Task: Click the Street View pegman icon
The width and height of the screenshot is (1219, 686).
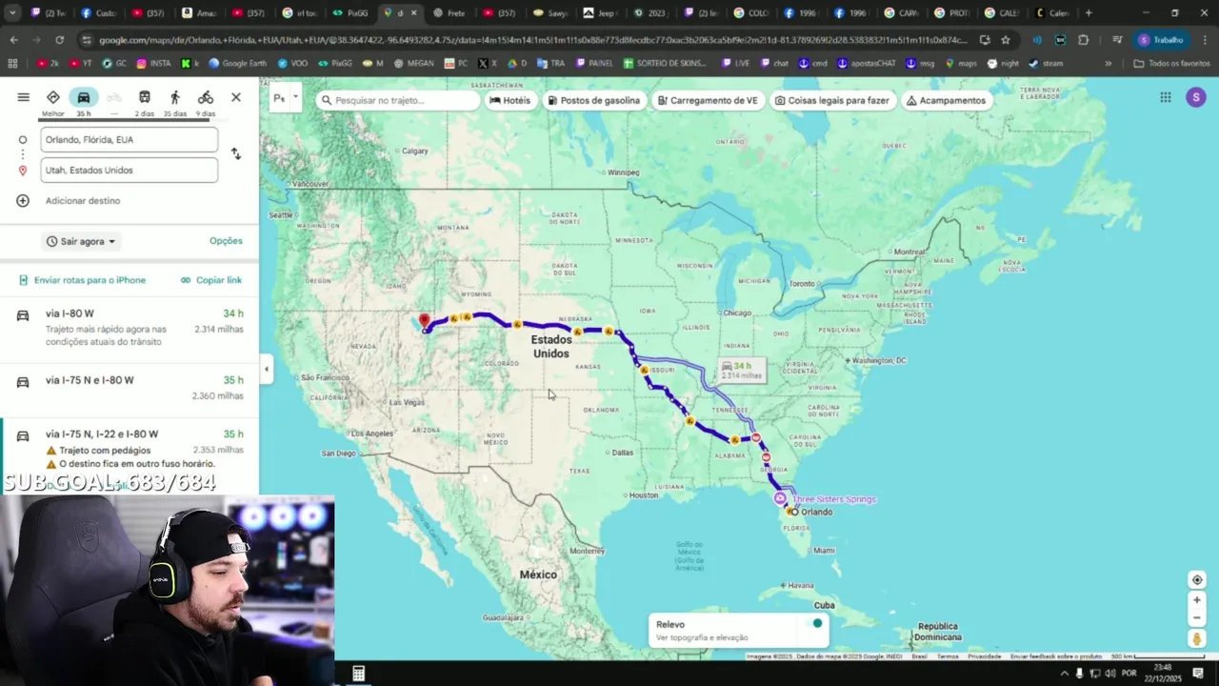Action: [x=1197, y=639]
